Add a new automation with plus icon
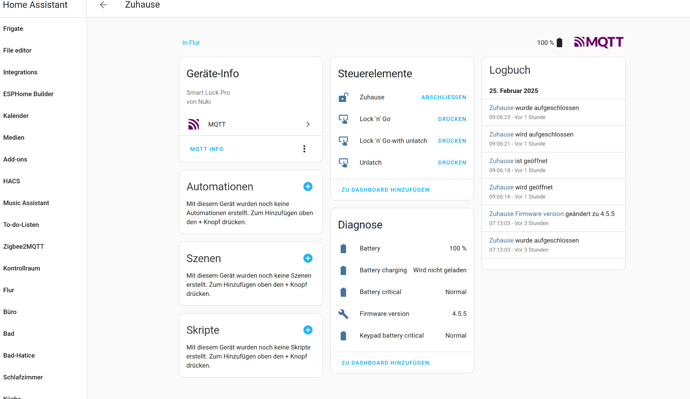 click(x=308, y=187)
